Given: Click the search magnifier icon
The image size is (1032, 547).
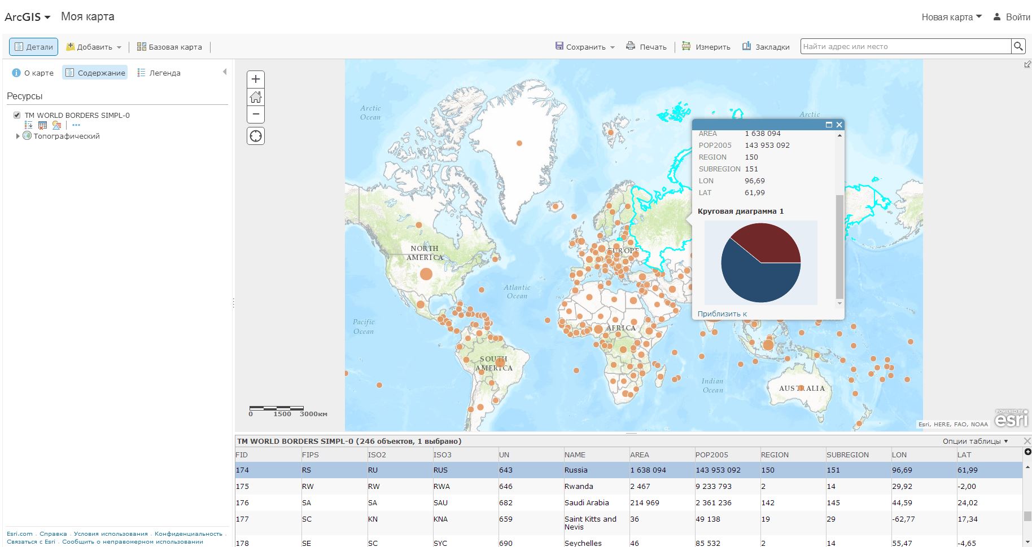Looking at the screenshot, I should (1018, 46).
